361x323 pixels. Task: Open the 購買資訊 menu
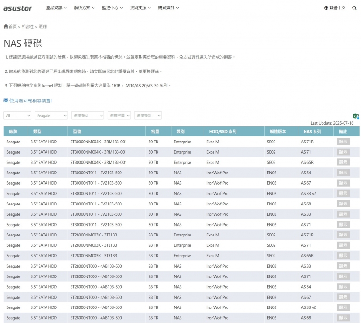pyautogui.click(x=169, y=8)
